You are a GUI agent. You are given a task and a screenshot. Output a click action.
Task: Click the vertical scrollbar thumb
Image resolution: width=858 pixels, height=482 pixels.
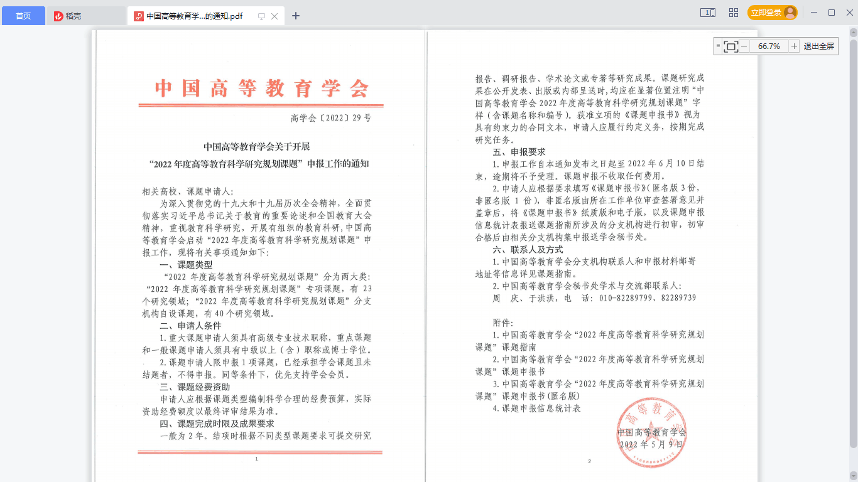tap(854, 245)
